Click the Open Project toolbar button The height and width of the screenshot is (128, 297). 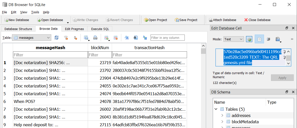coord(155,20)
